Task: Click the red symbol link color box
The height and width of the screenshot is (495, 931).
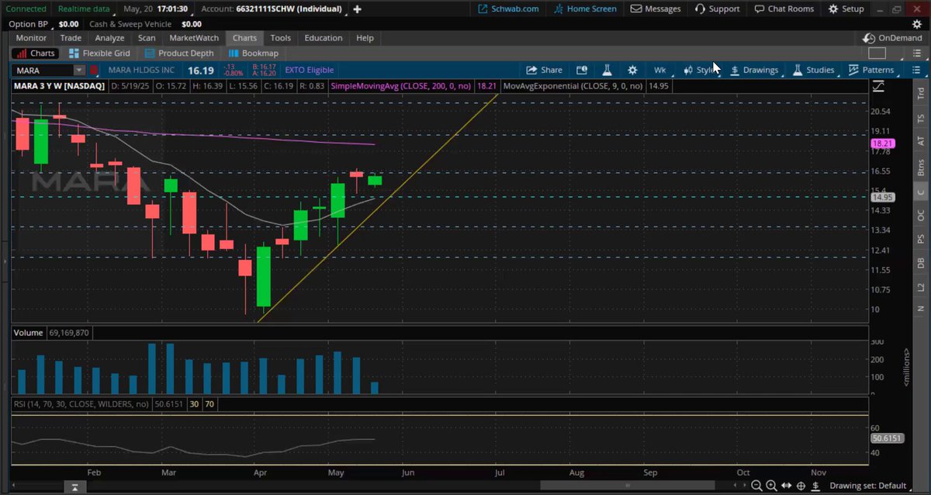Action: (x=95, y=70)
